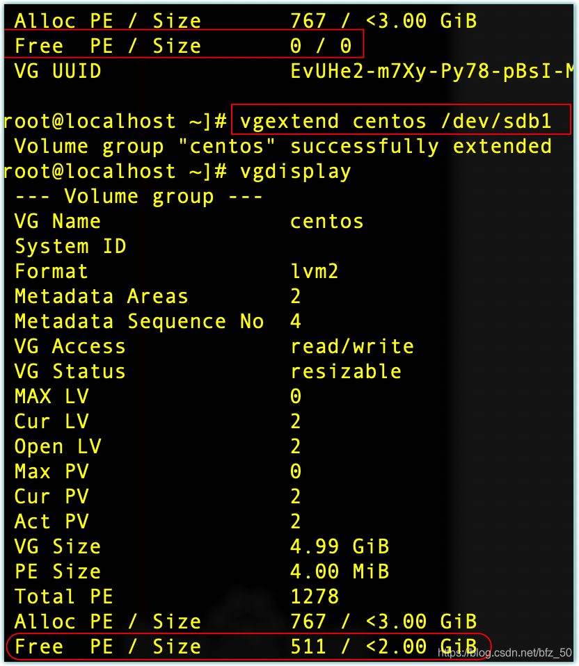Image resolution: width=579 pixels, height=666 pixels.
Task: Click the 'vgdisplay' command text
Action: point(296,172)
